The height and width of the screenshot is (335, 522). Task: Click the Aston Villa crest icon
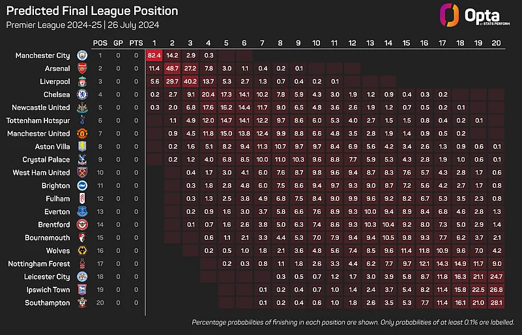(81, 147)
